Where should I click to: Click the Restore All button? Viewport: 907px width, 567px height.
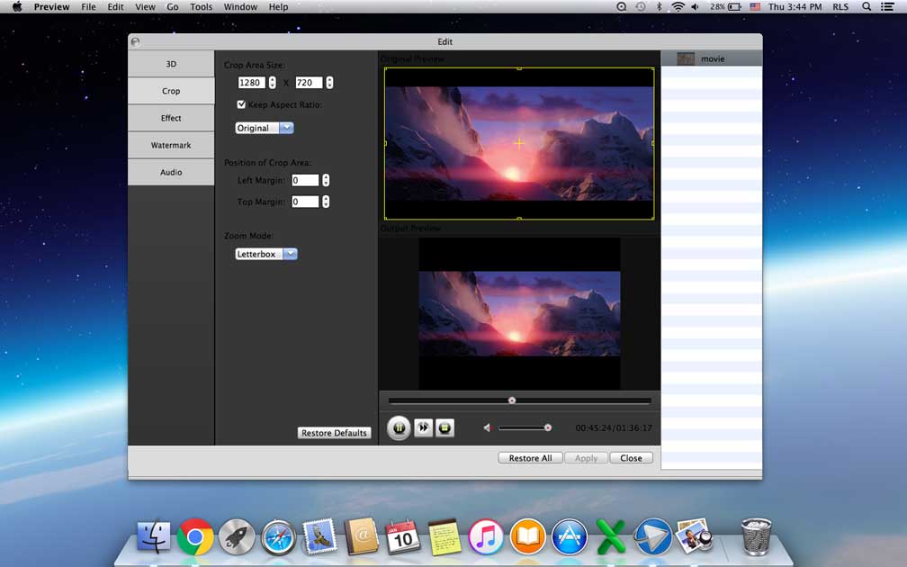point(531,457)
